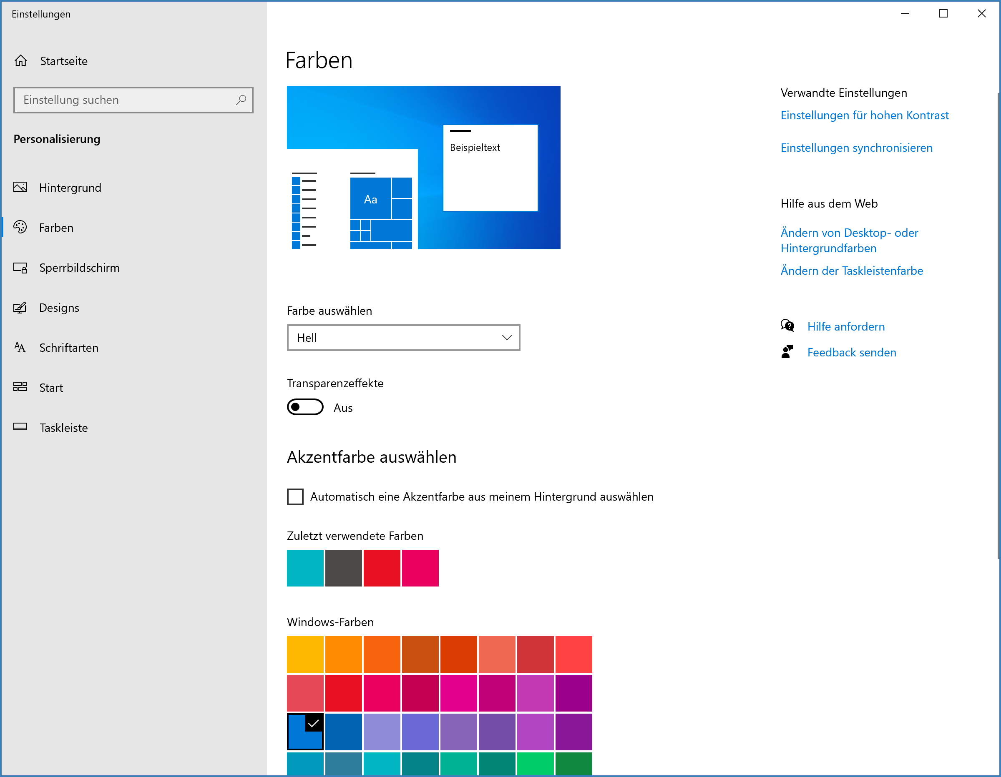Open Start settings via its tiles icon
1001x777 pixels.
coord(20,387)
